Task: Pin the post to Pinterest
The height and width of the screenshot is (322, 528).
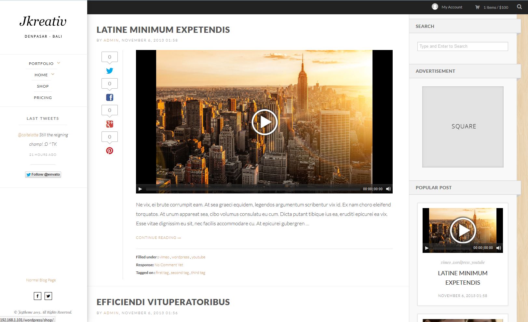Action: point(110,151)
